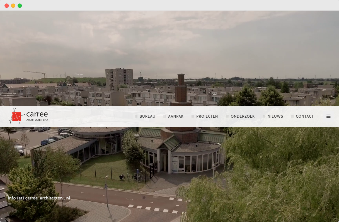
Task: Go to the Aanpak page
Action: [176, 116]
